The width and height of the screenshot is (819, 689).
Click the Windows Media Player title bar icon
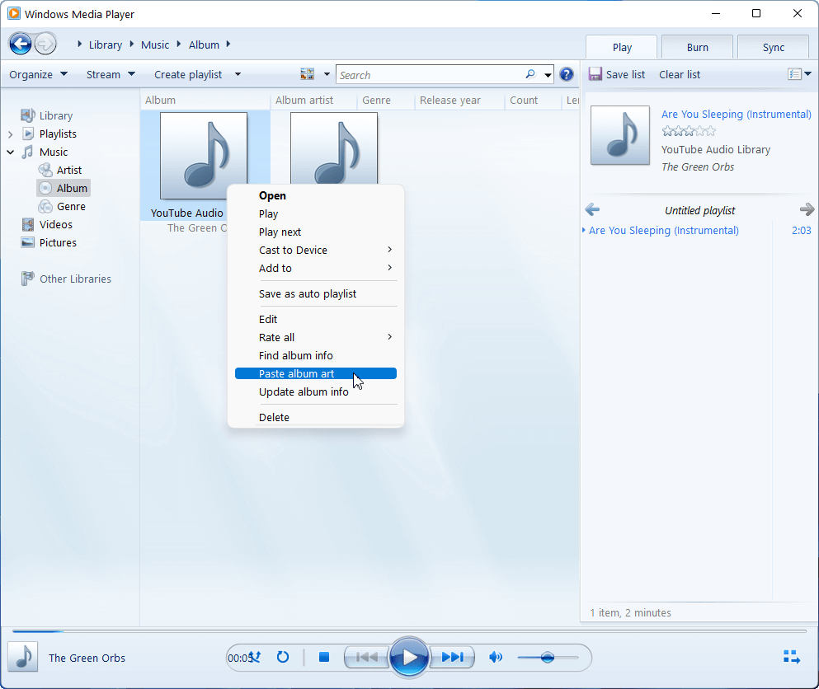13,13
